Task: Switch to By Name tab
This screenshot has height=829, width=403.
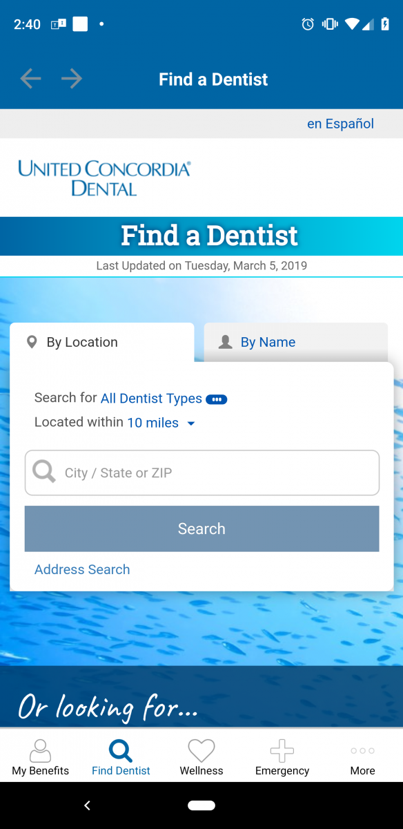Action: point(295,342)
